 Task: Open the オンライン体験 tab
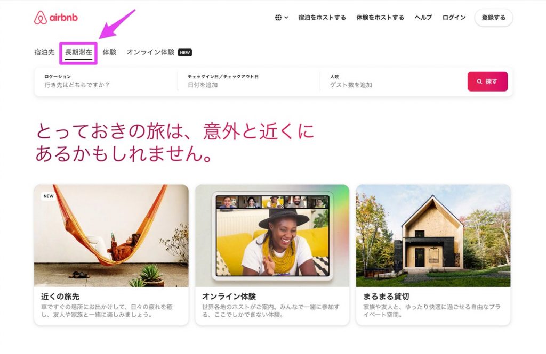point(150,52)
